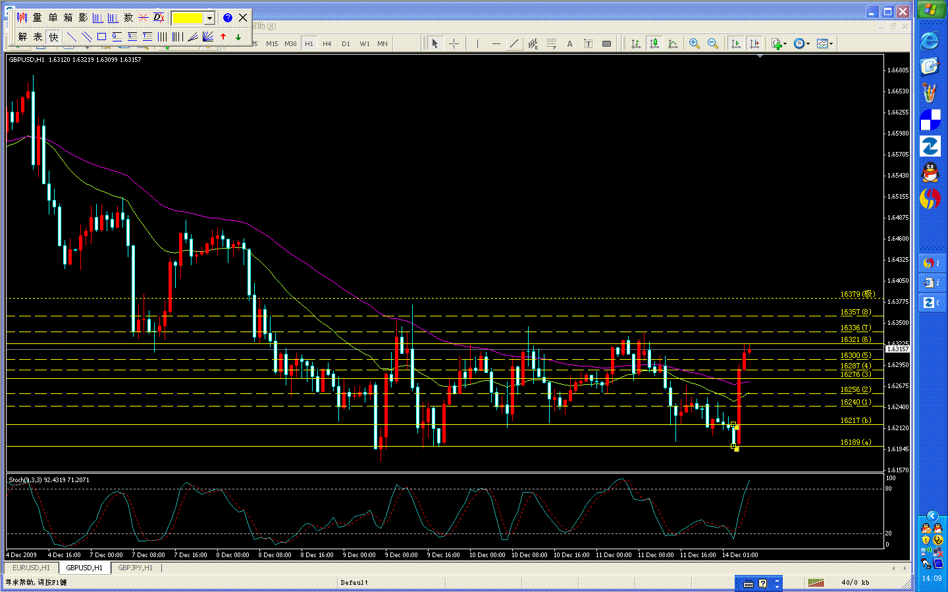The image size is (948, 592).
Task: Select the horizontal line drawing tool
Action: (496, 43)
